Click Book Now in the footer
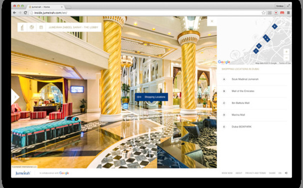This screenshot has width=303, height=188. (227, 173)
